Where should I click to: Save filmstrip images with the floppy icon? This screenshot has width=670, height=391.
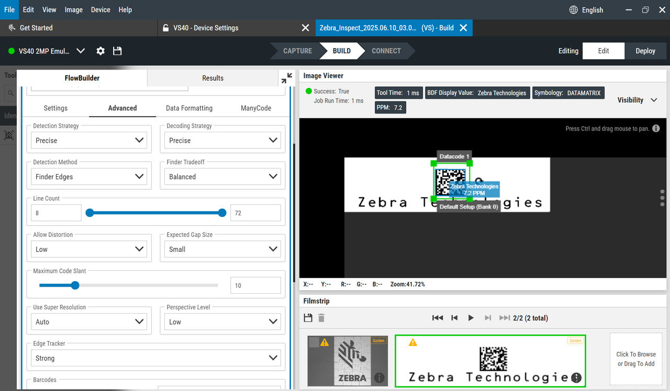pyautogui.click(x=308, y=318)
